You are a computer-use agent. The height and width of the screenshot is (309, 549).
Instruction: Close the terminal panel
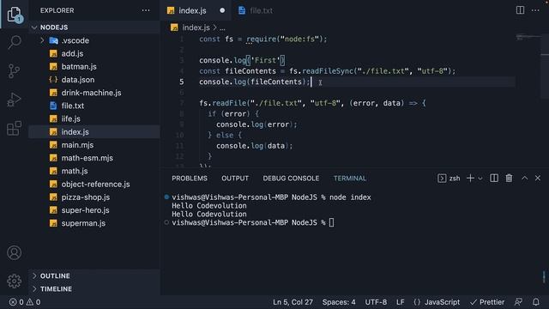[x=538, y=178]
